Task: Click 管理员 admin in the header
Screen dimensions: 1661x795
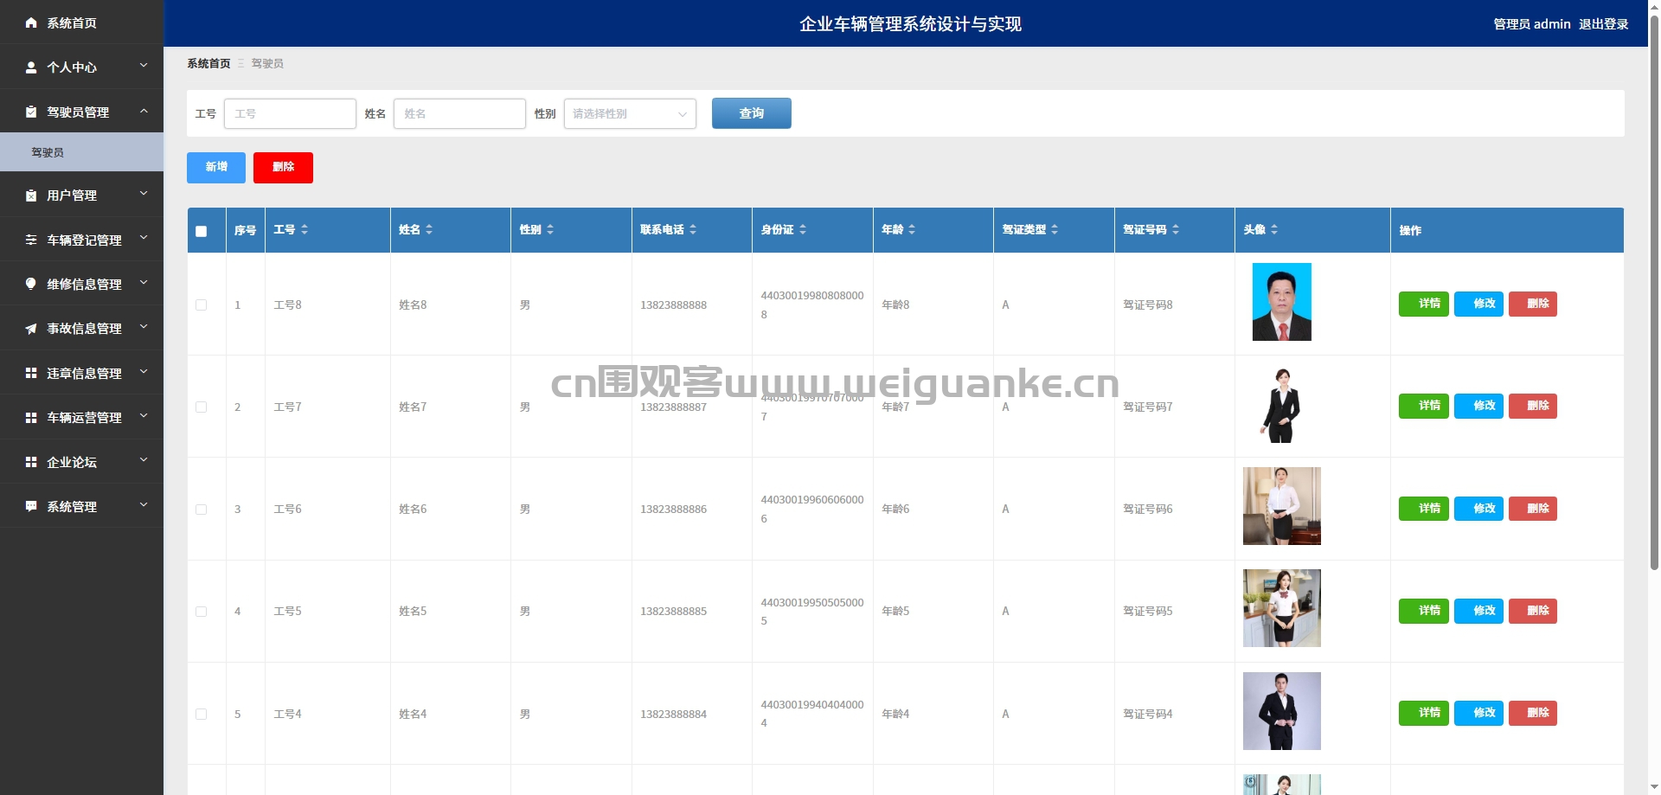Action: tap(1531, 24)
